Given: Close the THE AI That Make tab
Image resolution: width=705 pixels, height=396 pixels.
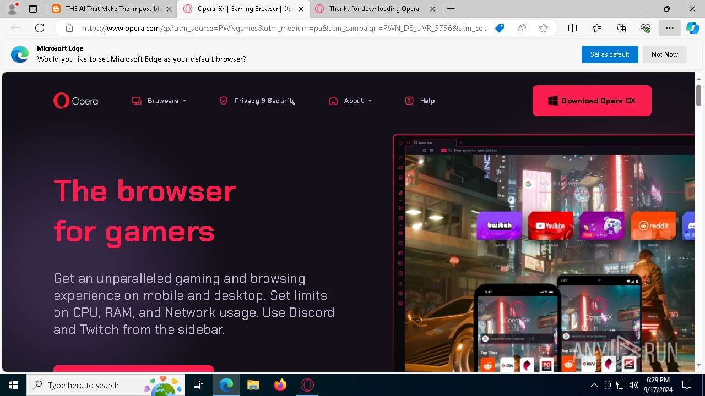Looking at the screenshot, I should (x=169, y=9).
